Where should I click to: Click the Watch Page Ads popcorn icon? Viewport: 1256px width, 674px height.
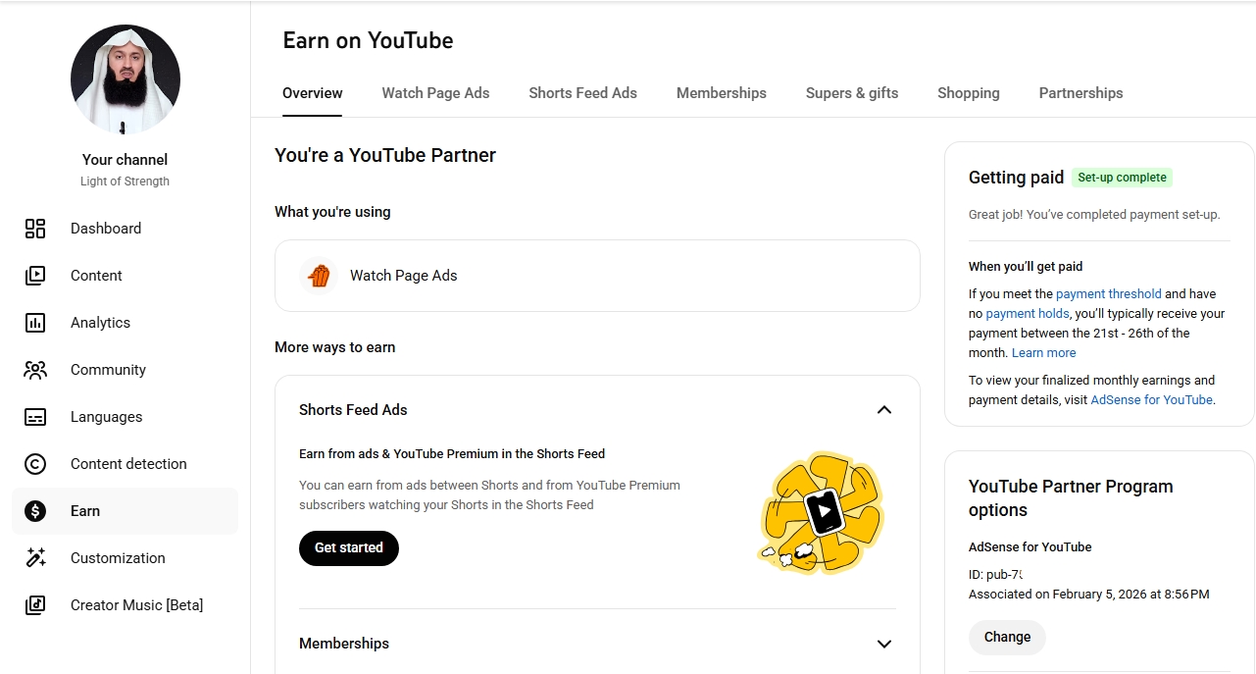pos(319,276)
